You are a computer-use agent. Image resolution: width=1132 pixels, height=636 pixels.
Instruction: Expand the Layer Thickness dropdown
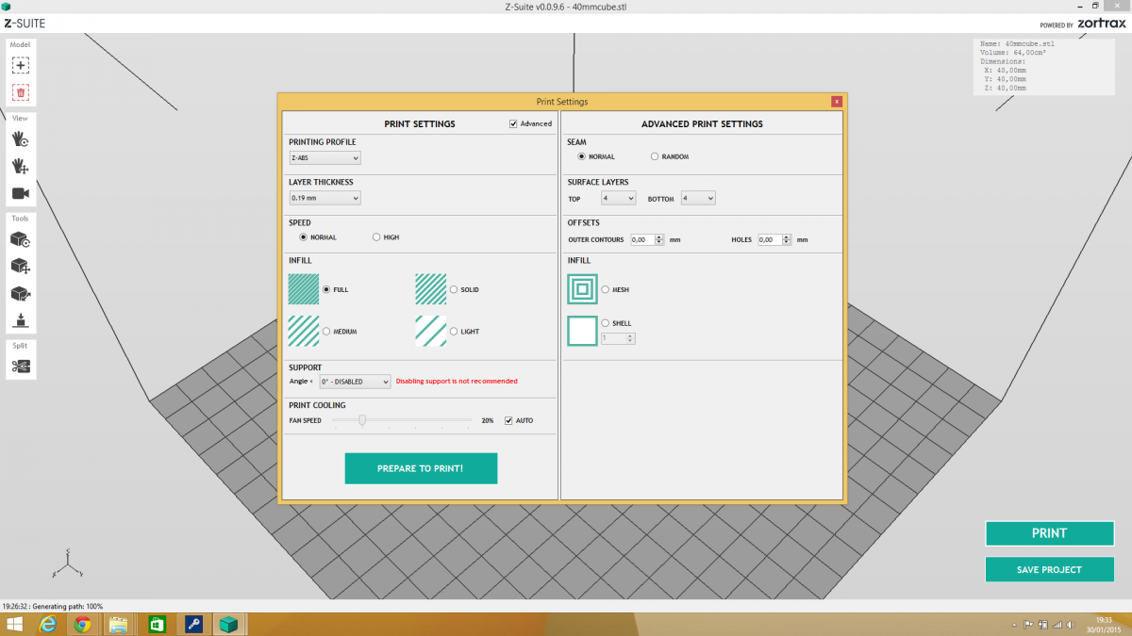click(x=325, y=198)
